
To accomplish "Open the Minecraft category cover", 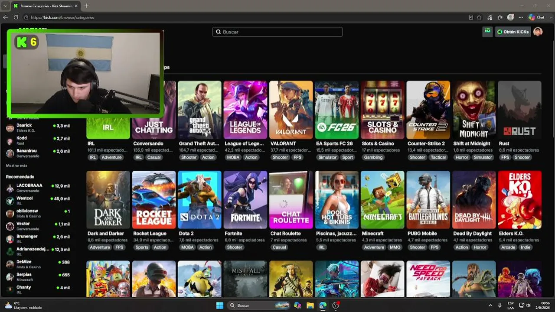I will click(x=382, y=200).
